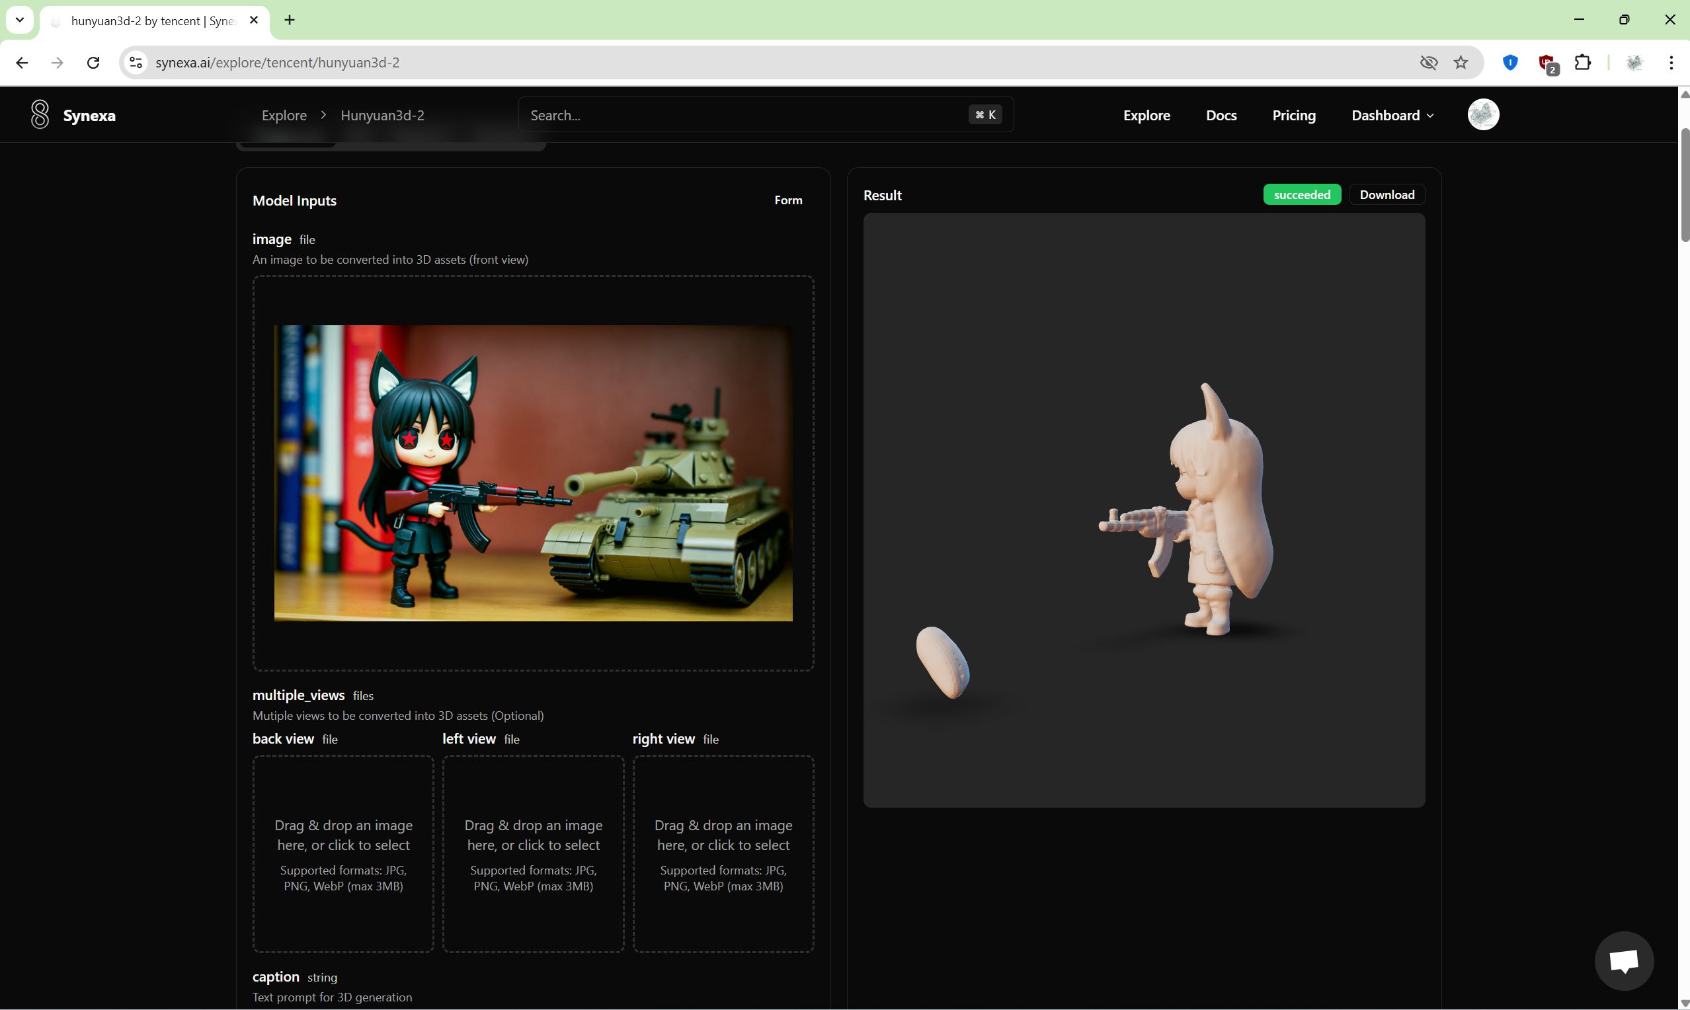Open the Docs navigation item
The height and width of the screenshot is (1010, 1690).
(x=1221, y=115)
